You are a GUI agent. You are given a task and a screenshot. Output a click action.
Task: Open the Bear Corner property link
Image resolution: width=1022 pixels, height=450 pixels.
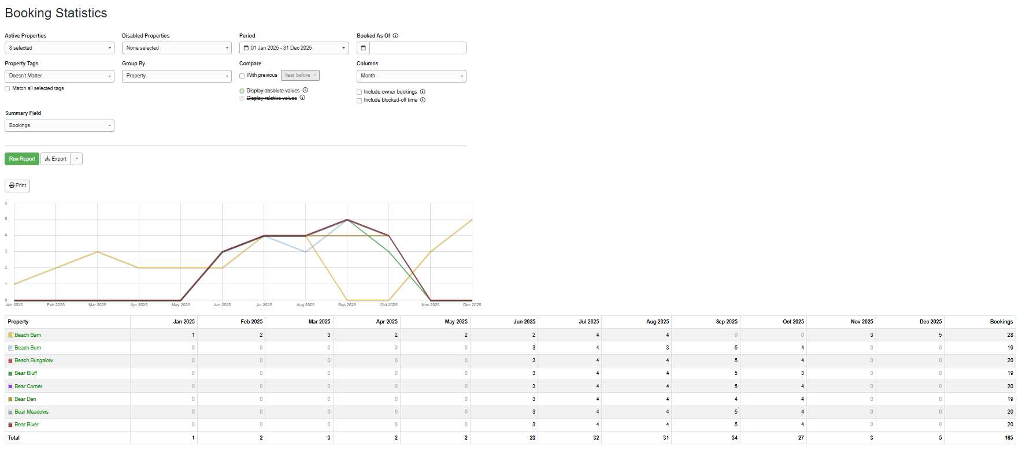28,386
